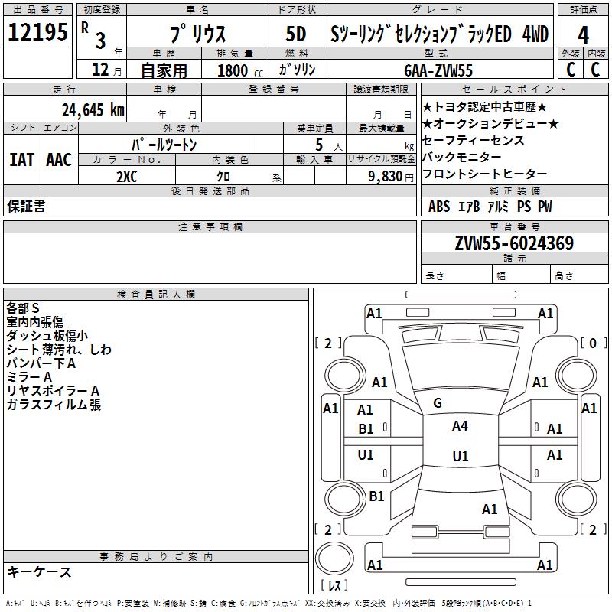Screen dimensions: 612x612
Task: Click the G windshield mark on car diagram
Action: click(x=438, y=403)
